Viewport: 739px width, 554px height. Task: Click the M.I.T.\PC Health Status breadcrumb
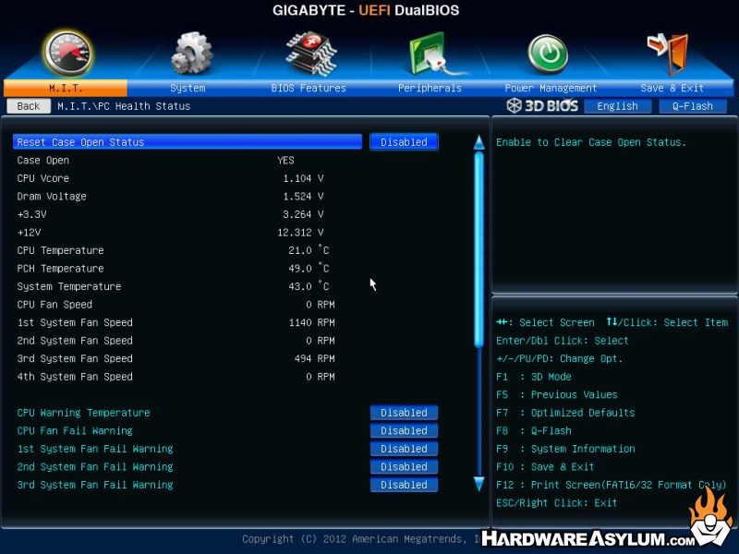pos(124,106)
